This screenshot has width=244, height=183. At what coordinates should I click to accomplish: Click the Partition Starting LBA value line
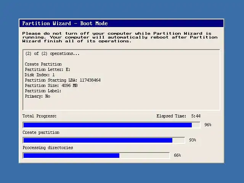[x=63, y=80]
